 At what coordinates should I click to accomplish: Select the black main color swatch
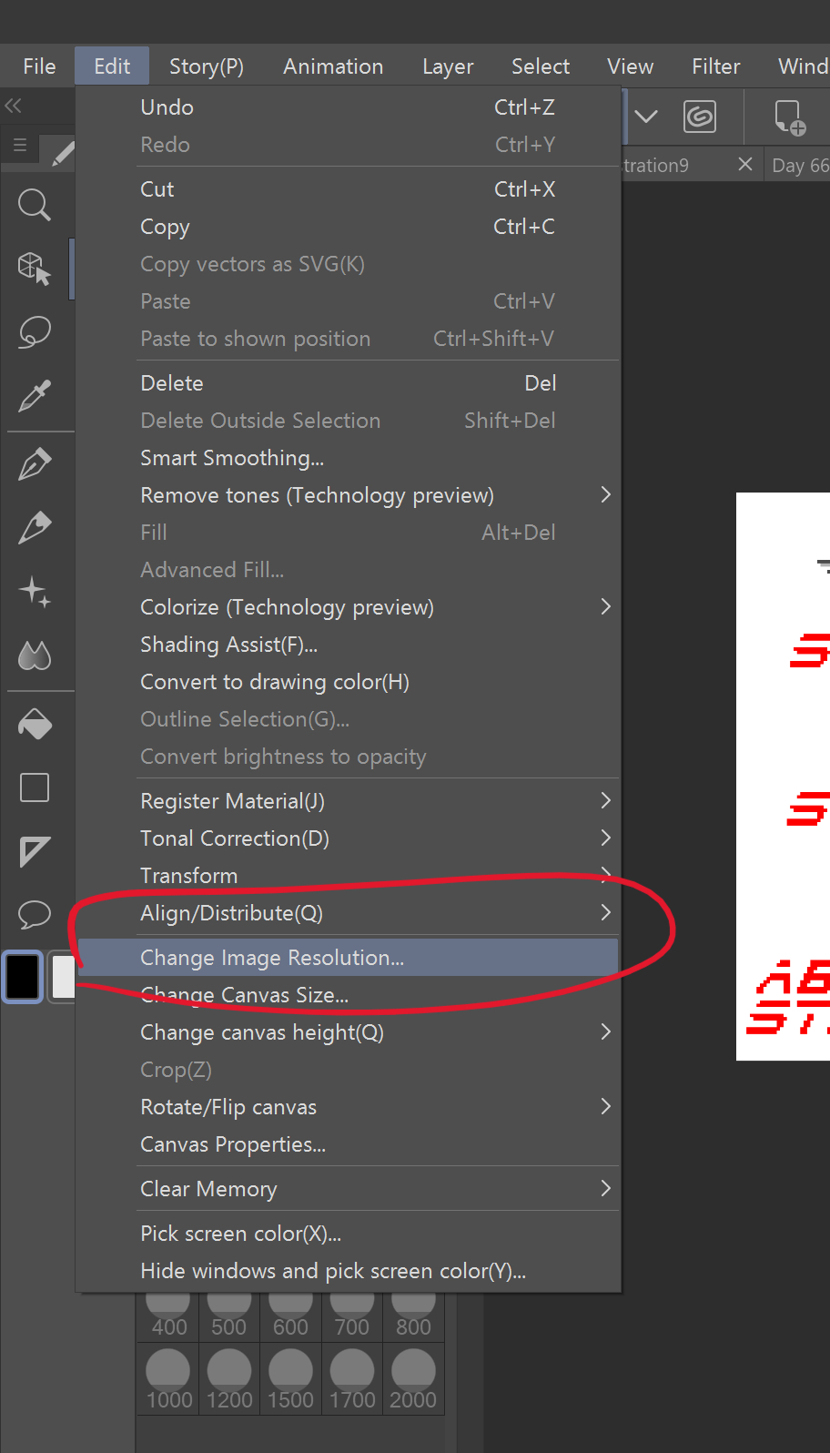point(23,976)
